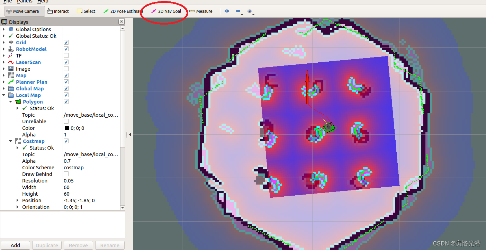The height and width of the screenshot is (250, 486).
Task: Pick the 2D Pose Estimate tool
Action: (x=123, y=11)
